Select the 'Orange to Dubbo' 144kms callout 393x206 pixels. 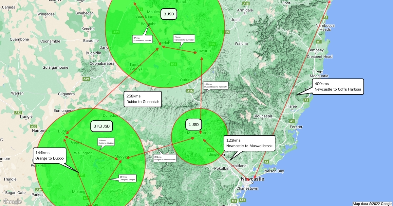[49, 156]
